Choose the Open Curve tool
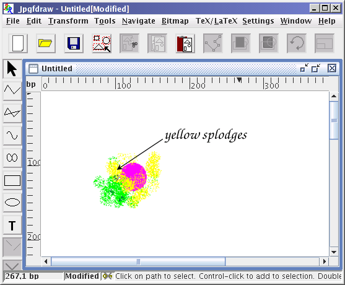Viewport: 345px width, 285px height. coord(12,136)
